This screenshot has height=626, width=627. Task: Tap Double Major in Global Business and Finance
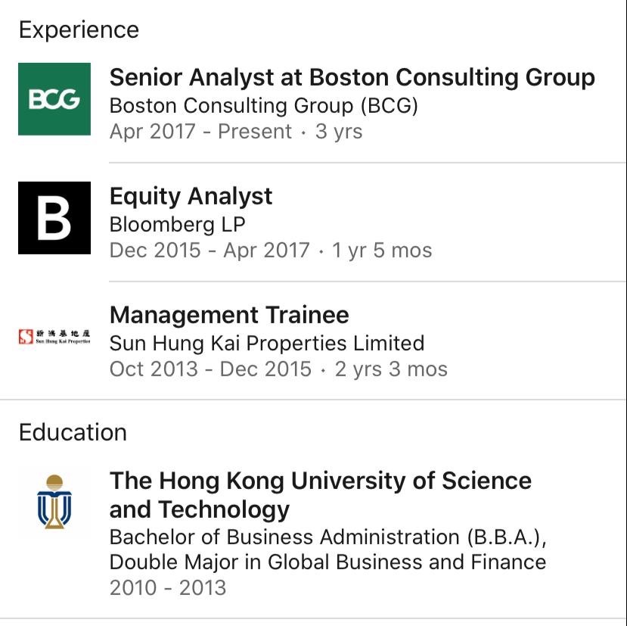[327, 562]
